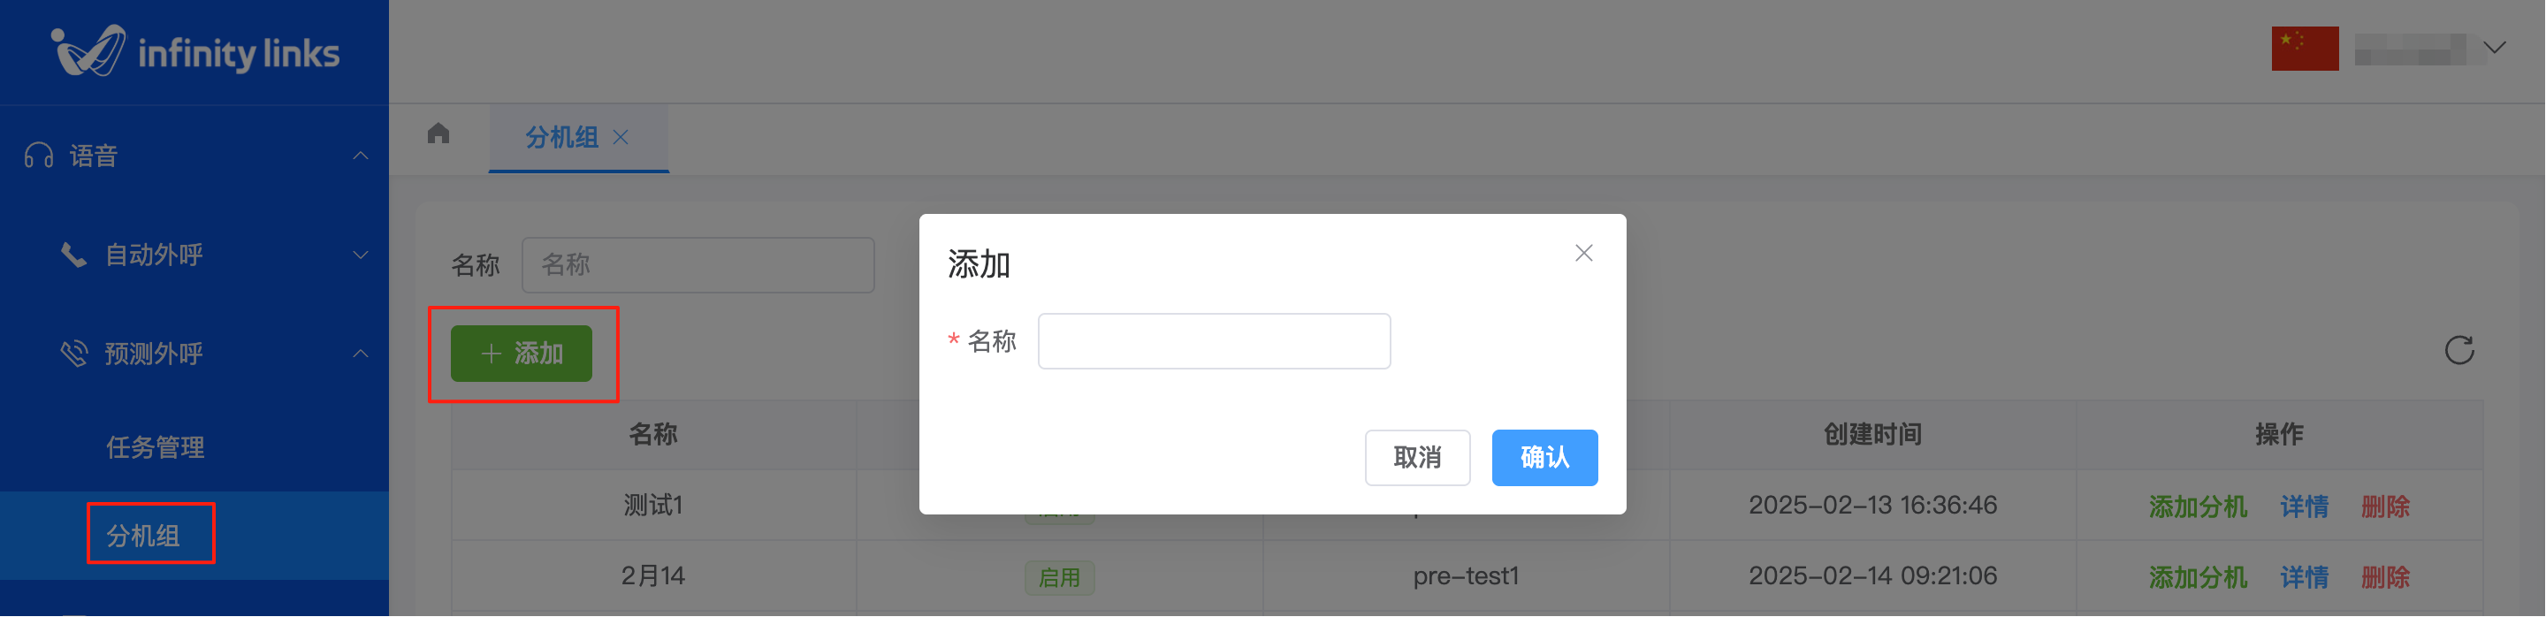Click the refresh table icon
The height and width of the screenshot is (617, 2546).
(2459, 350)
